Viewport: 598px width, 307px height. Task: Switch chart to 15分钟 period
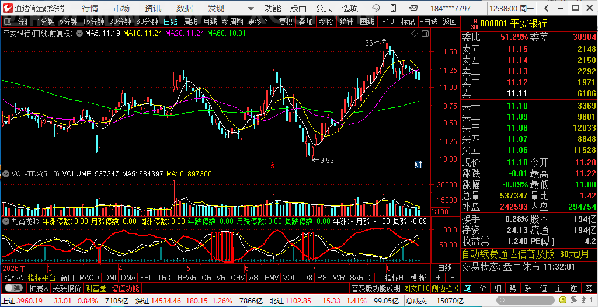click(93, 22)
